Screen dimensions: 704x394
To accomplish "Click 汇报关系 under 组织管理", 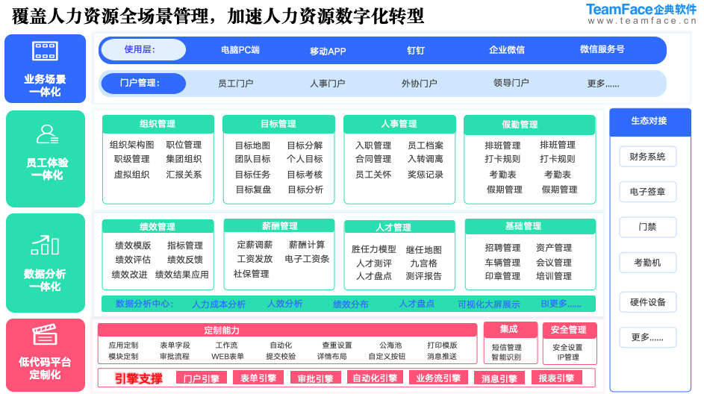I will [x=184, y=175].
